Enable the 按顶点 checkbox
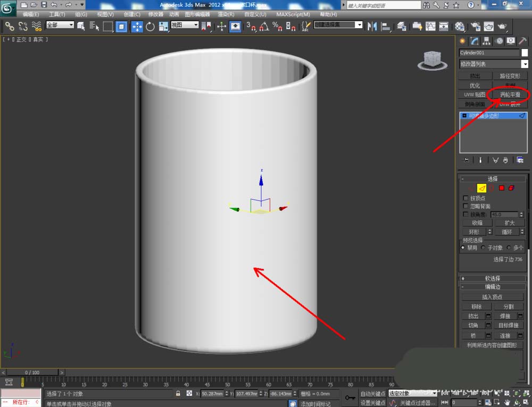532x407 pixels. (x=466, y=198)
